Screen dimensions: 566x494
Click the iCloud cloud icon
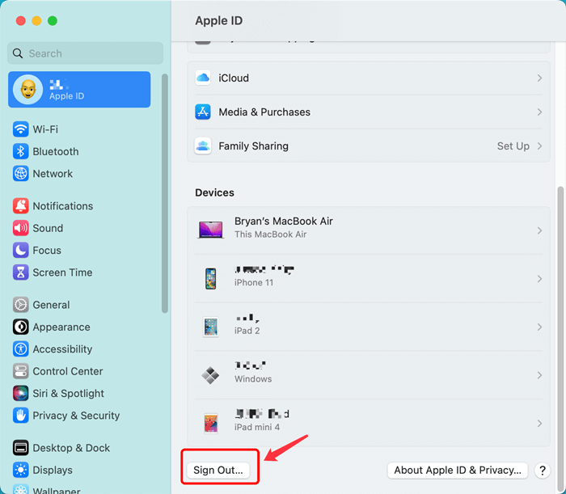[203, 78]
